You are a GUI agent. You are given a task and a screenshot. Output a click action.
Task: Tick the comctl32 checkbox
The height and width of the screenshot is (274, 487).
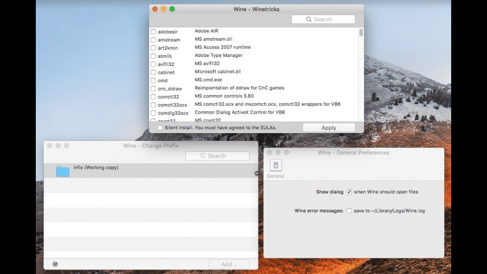[153, 97]
